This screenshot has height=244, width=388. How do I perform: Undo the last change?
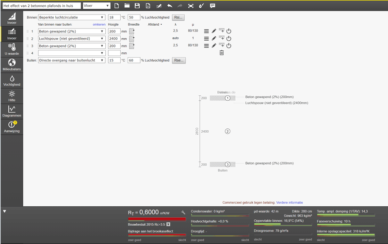click(169, 6)
